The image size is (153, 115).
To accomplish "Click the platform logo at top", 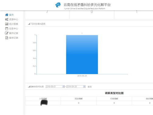I will (x=58, y=5).
